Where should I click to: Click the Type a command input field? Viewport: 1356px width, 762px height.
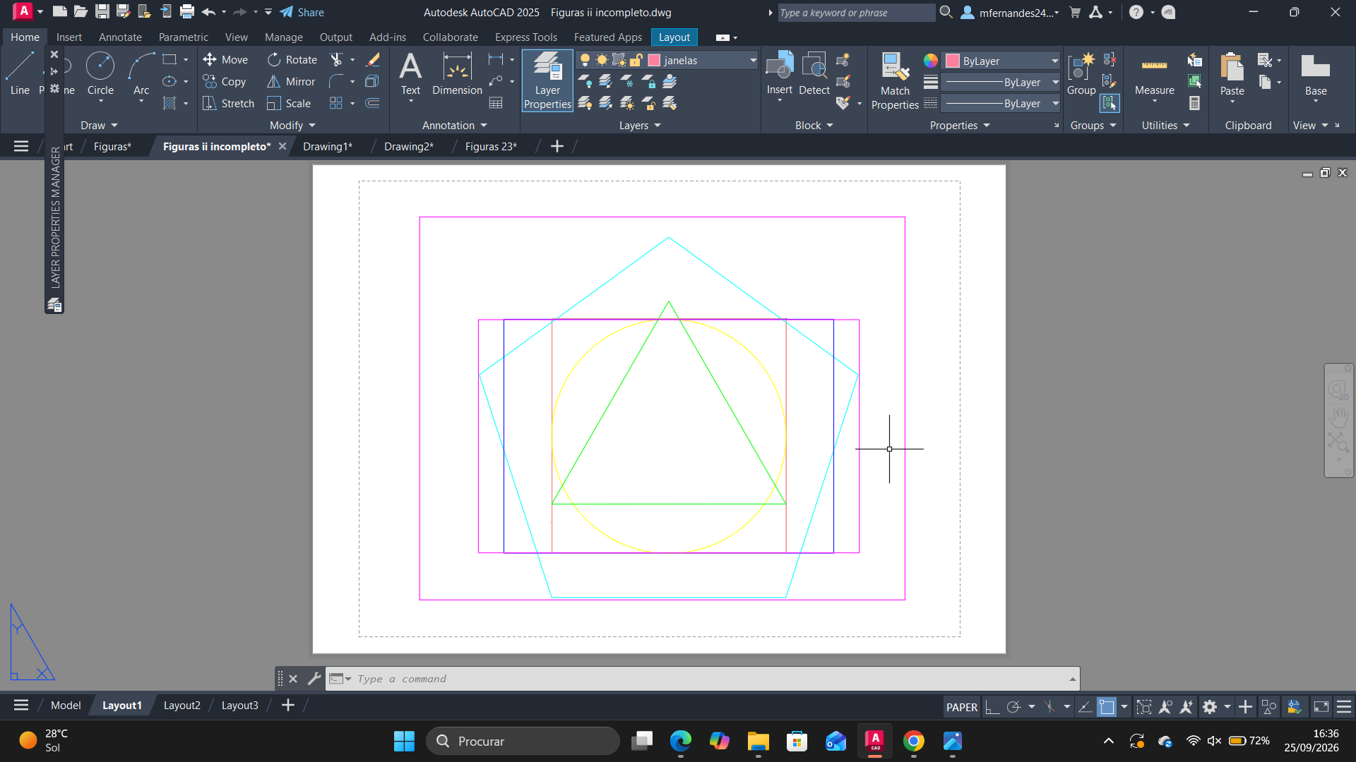pos(710,679)
